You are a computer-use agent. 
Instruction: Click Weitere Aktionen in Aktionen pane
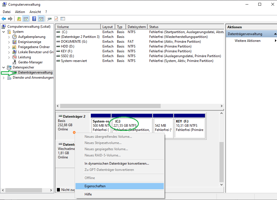point(247,41)
